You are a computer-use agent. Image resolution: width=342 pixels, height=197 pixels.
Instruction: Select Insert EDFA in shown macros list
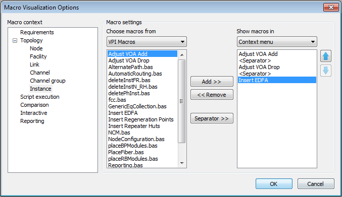pyautogui.click(x=277, y=80)
